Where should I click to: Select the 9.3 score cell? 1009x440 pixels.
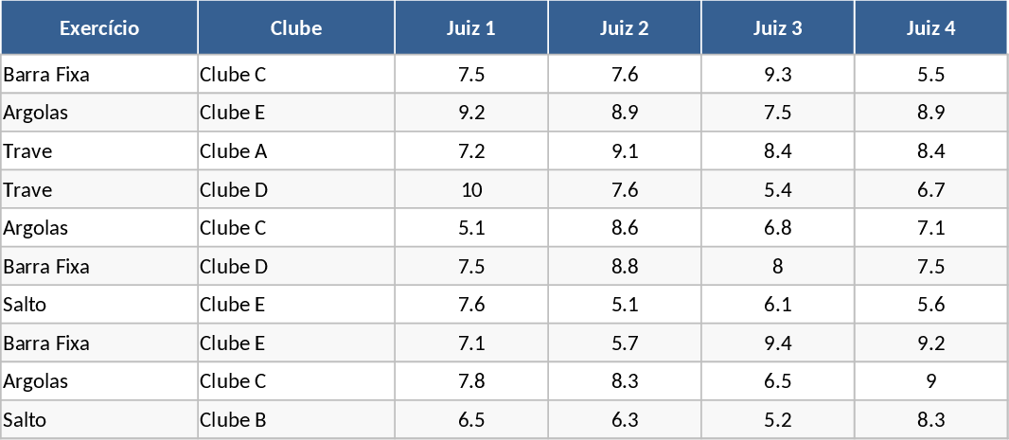pos(778,75)
